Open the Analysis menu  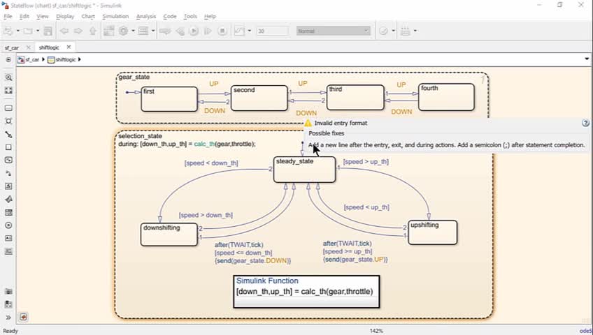(146, 16)
